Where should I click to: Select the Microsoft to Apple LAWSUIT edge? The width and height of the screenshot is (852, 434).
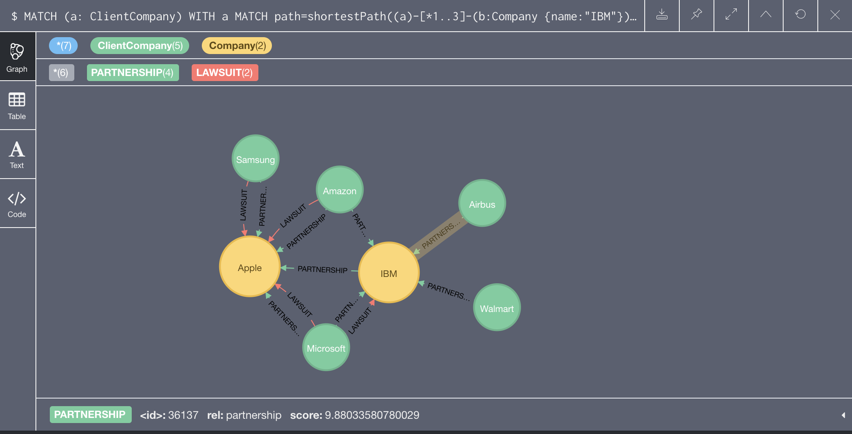[300, 304]
